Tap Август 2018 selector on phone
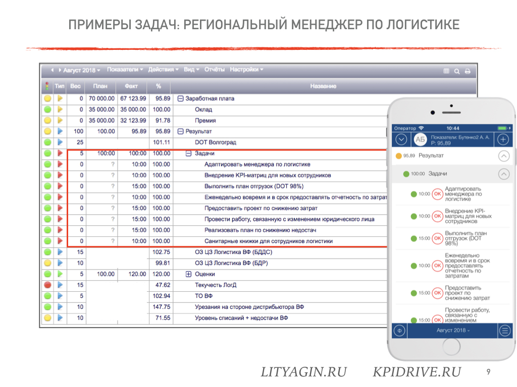Viewport: 517px width, 387px height. tap(453, 331)
